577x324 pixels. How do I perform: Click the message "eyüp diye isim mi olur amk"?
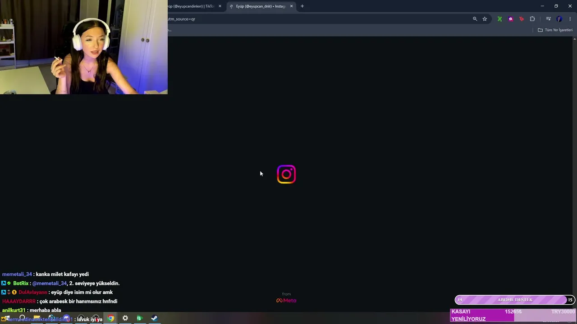click(x=82, y=292)
